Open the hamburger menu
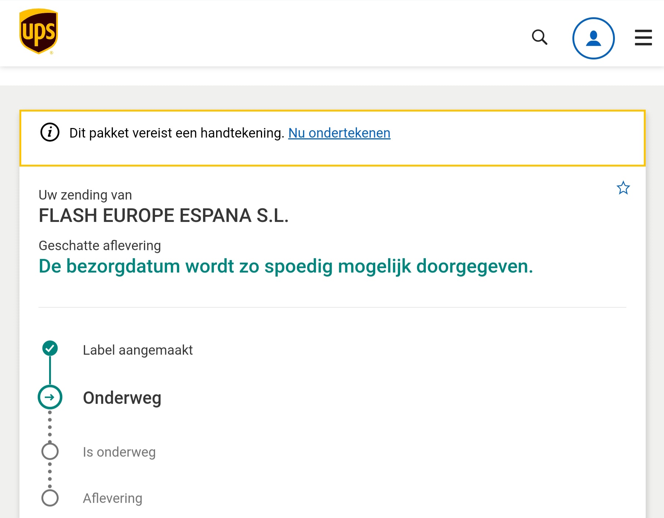This screenshot has height=518, width=664. [x=643, y=38]
